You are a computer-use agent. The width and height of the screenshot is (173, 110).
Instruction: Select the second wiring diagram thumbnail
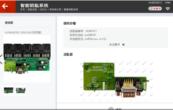(x=21, y=90)
